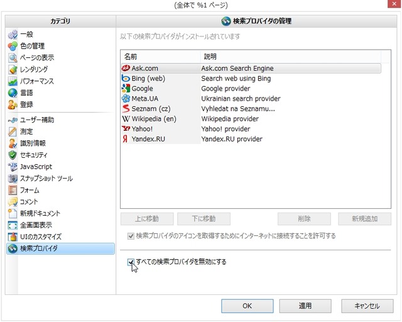Click the 削除 delete button

(x=304, y=219)
